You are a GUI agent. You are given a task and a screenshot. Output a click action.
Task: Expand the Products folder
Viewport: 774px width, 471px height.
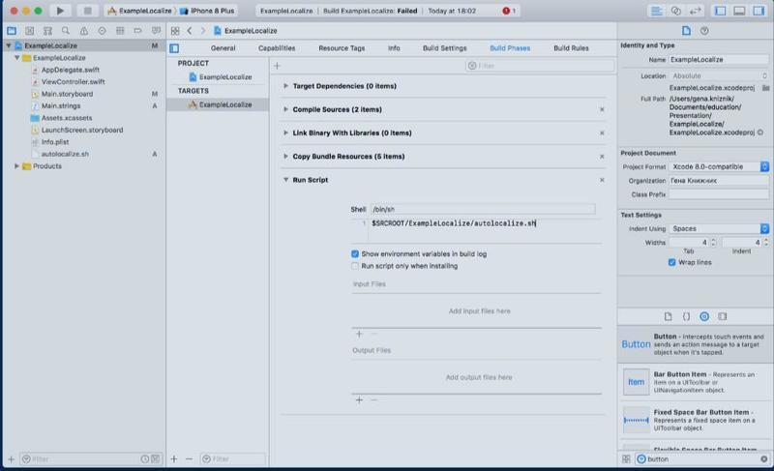[17, 166]
